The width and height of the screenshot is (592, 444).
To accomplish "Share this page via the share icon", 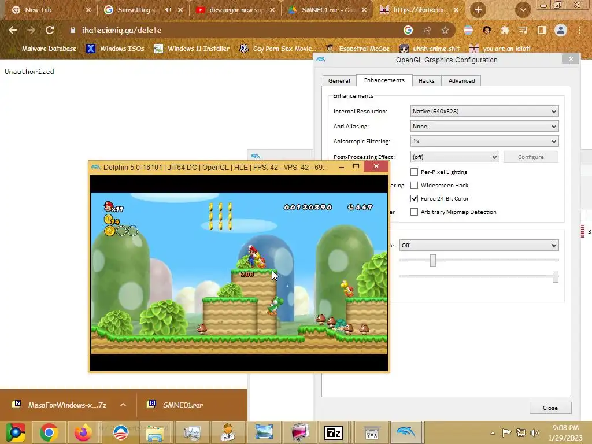I will click(x=427, y=30).
